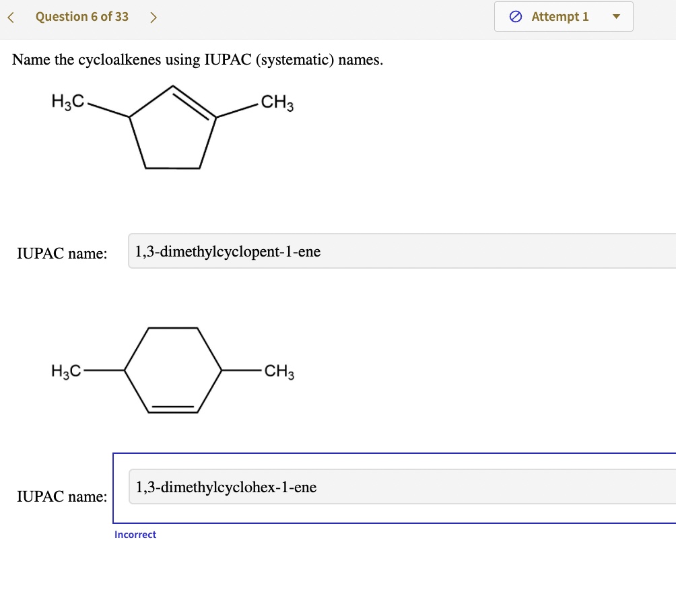Select the cyclopentene structure diagram
This screenshot has height=602, width=676.
(x=174, y=128)
